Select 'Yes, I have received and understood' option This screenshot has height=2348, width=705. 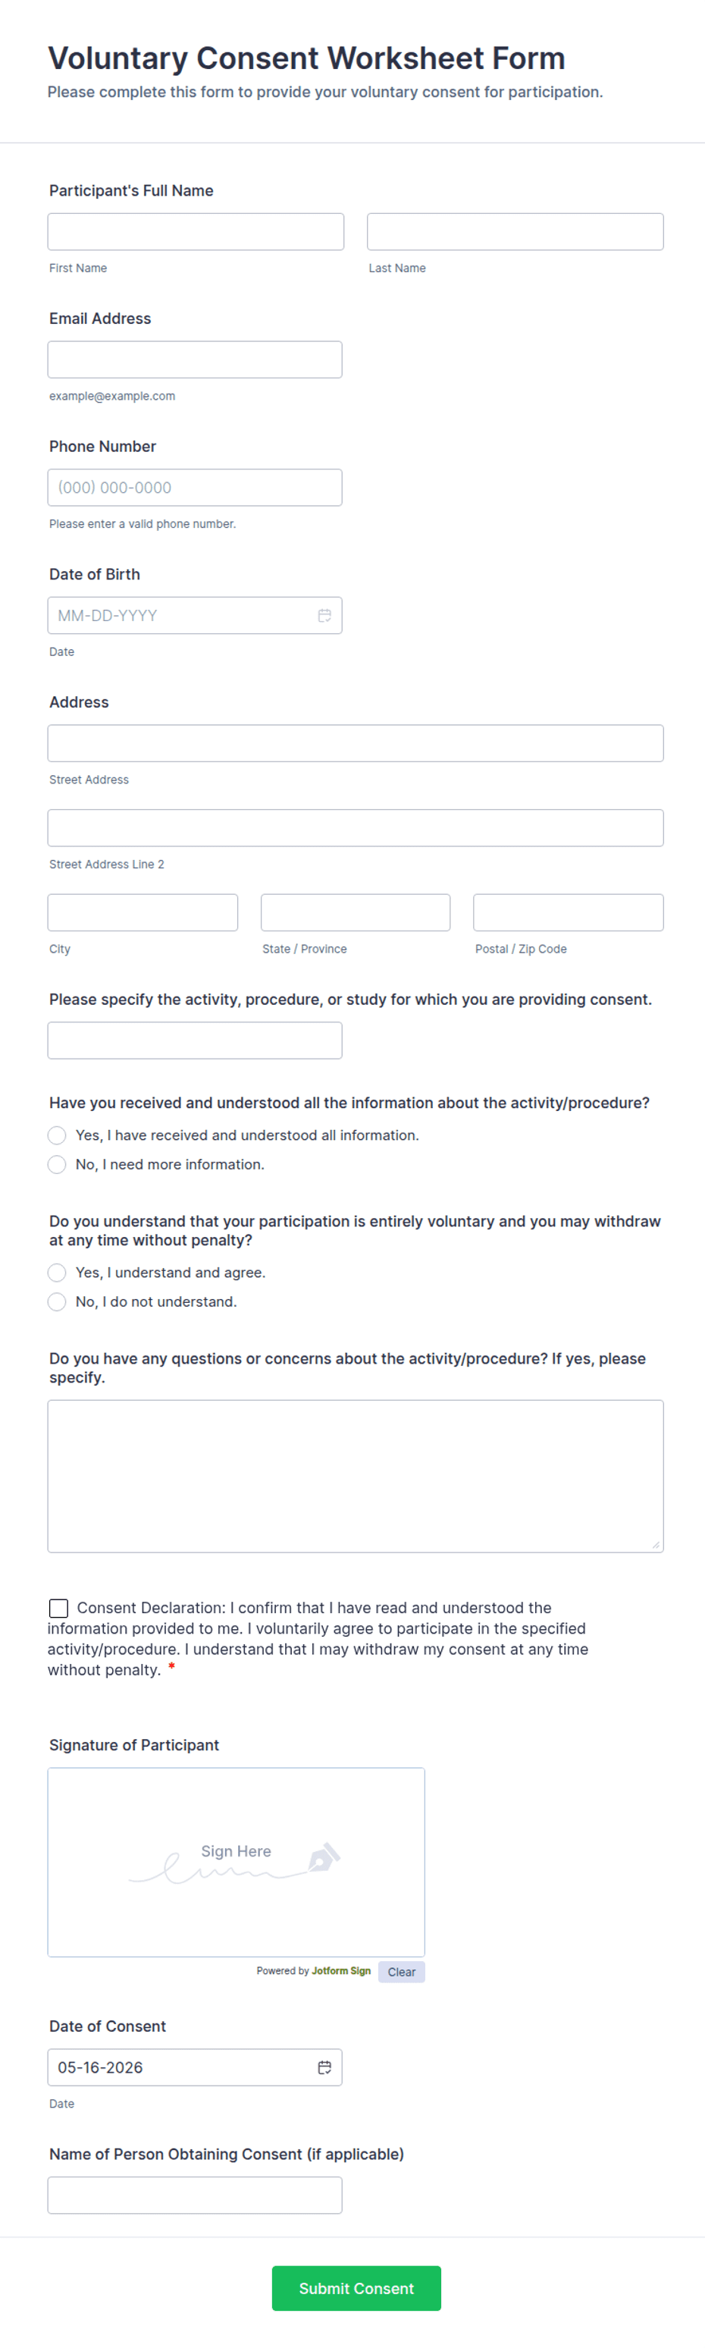56,1135
